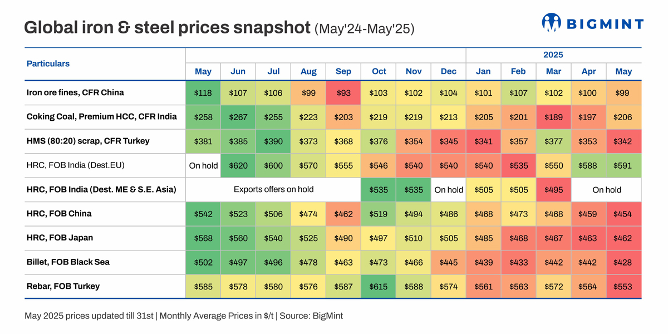
Task: Click the Iron ore fines row label
Action: tap(75, 92)
